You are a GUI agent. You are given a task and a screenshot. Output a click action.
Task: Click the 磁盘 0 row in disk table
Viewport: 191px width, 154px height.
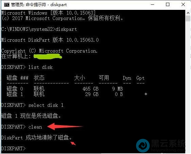(65, 89)
